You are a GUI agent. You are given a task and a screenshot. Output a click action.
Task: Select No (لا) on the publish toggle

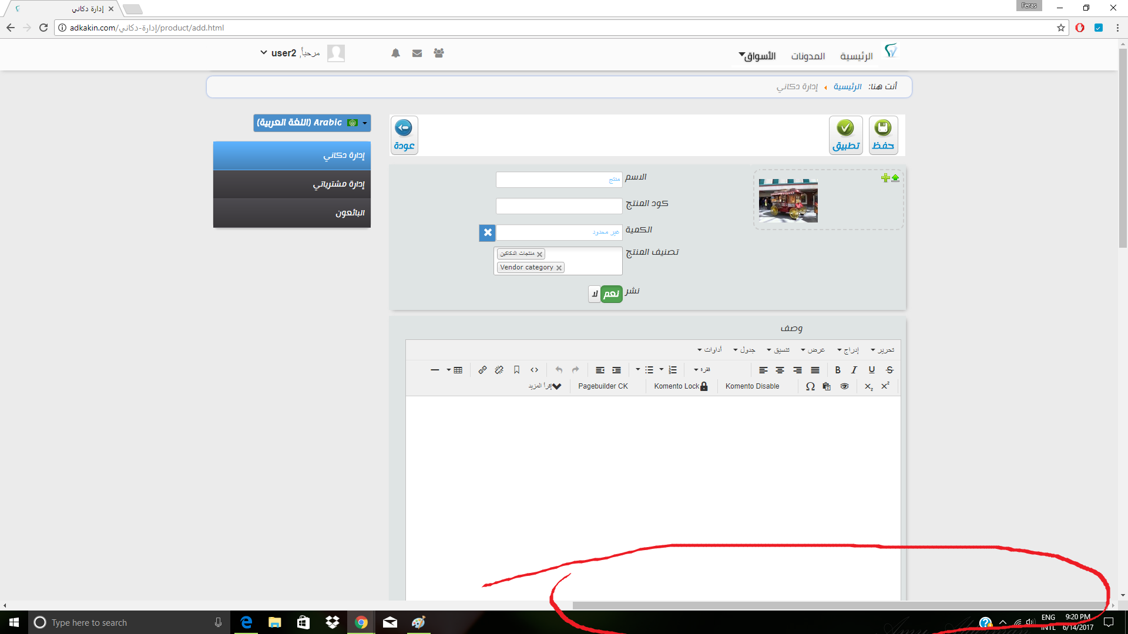[595, 294]
